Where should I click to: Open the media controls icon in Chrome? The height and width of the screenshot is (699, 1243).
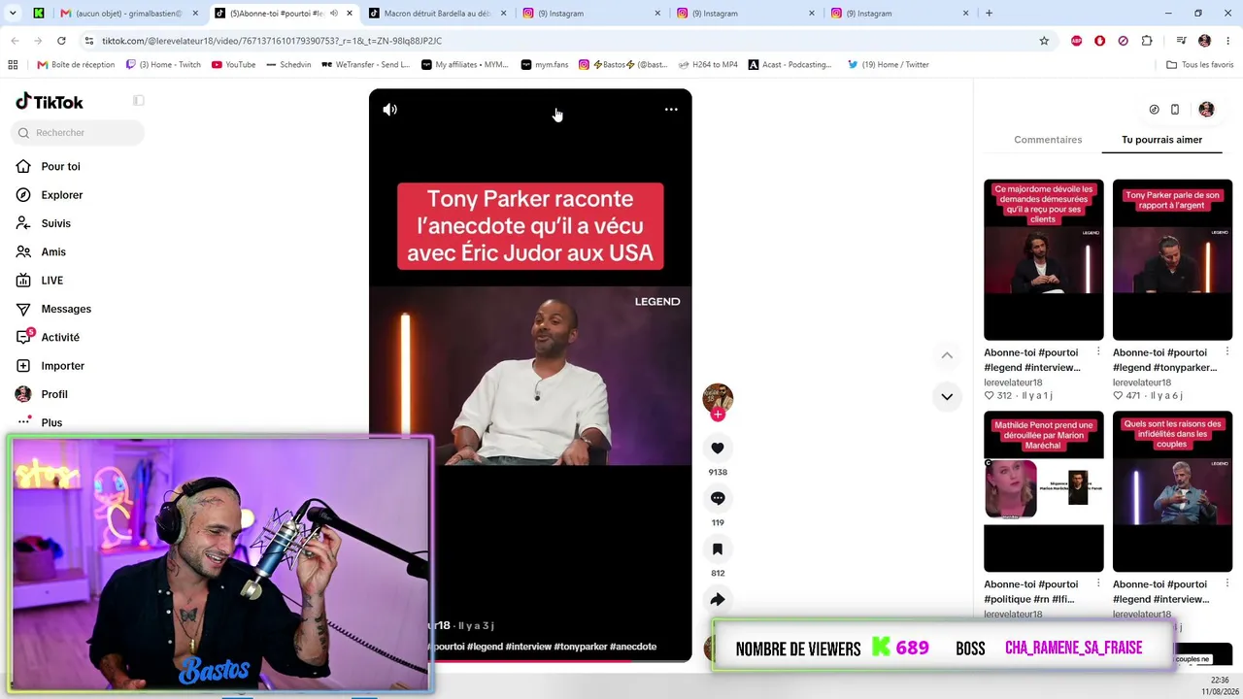1181,41
